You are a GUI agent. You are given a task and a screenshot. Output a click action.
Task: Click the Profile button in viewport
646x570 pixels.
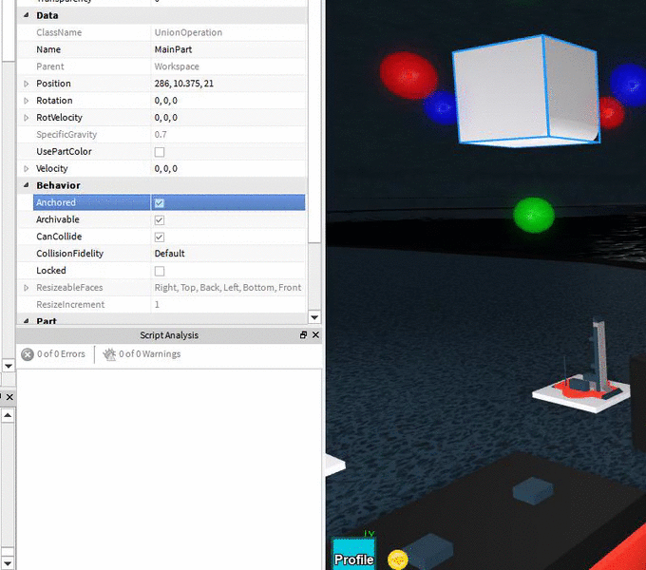pyautogui.click(x=354, y=554)
